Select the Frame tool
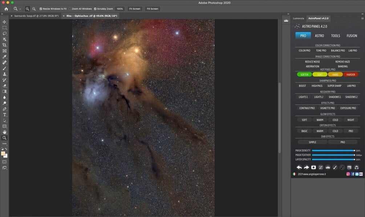The height and width of the screenshot is (217, 365). (4, 51)
